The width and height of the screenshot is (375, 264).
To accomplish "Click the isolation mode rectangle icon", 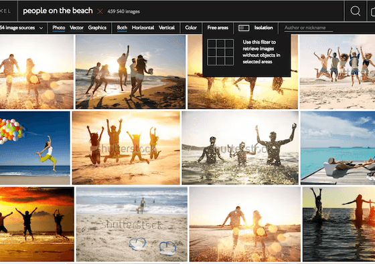I will 244,28.
